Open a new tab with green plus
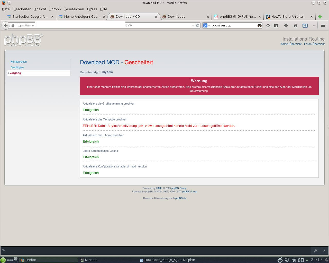The height and width of the screenshot is (263, 329). click(x=320, y=17)
